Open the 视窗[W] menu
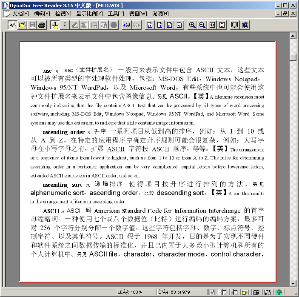299x297 pixels. tap(138, 14)
